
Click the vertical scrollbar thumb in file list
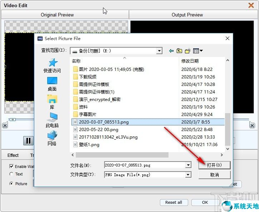[228, 129]
